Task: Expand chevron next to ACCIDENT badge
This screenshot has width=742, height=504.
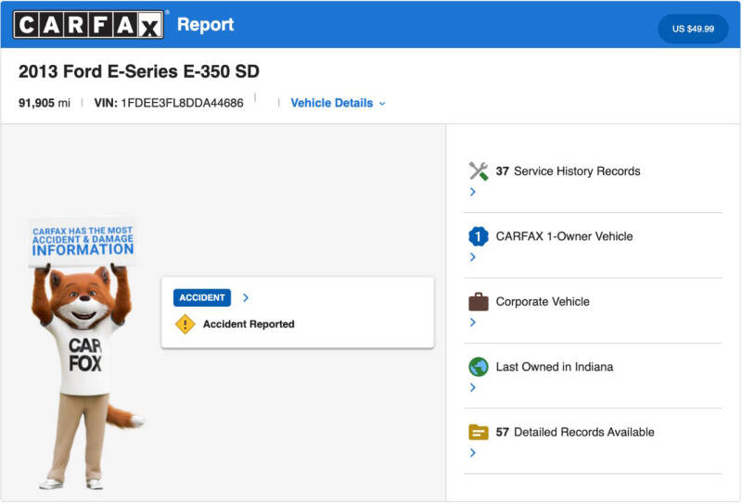Action: click(x=246, y=298)
